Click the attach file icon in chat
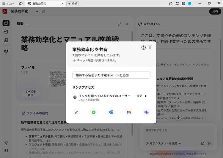Viewport: 223px width, 158px height. coord(203,143)
